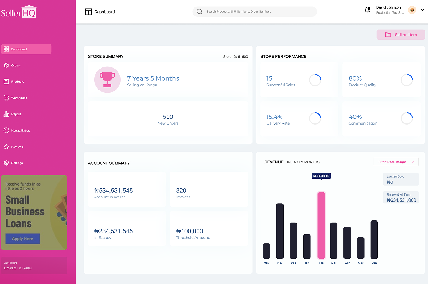Click the 15.4% Delivery Rate value
Screen dimensions: 428x284
tap(275, 117)
